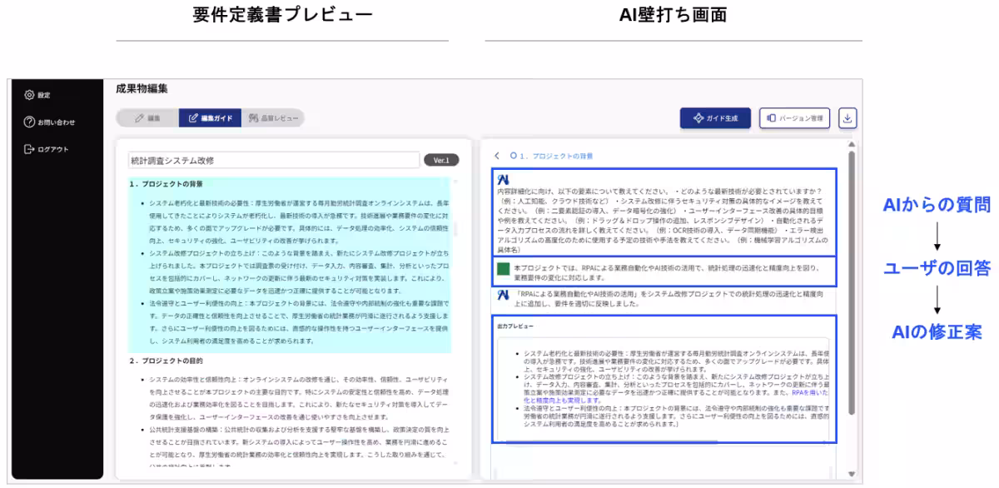Click the ログアウト exit icon

pos(29,149)
